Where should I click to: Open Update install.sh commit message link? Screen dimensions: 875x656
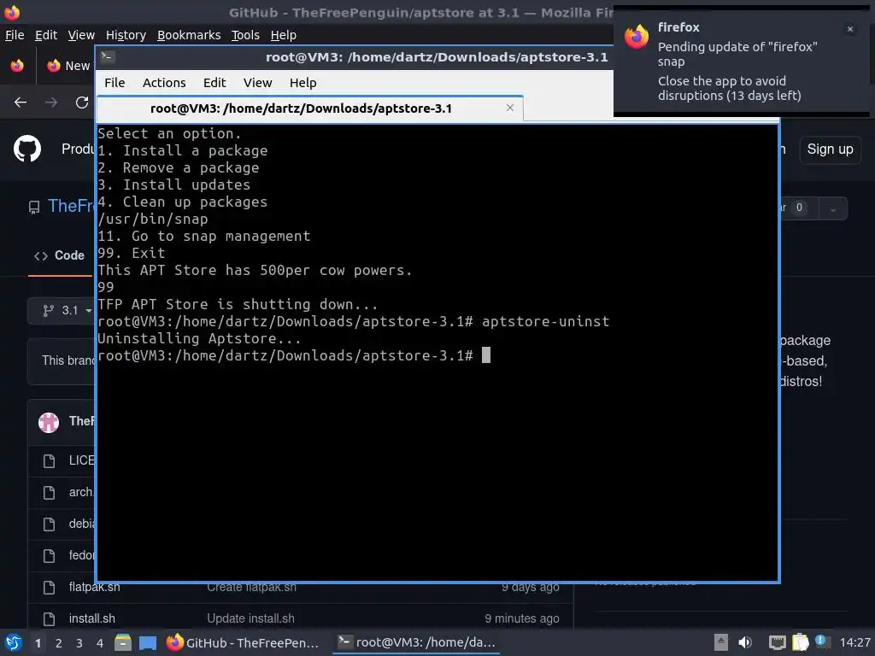pos(250,618)
